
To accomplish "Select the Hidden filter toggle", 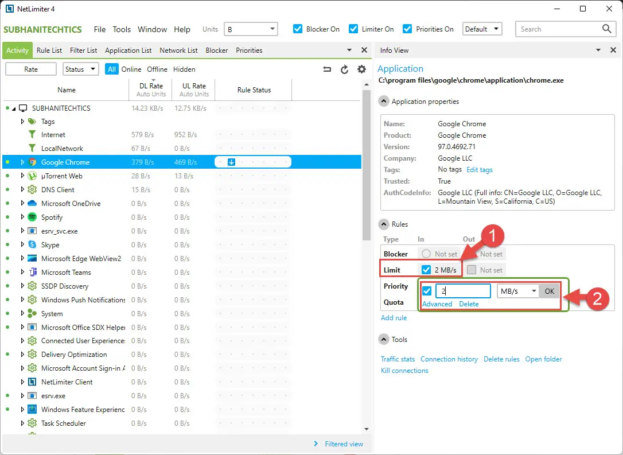I will tap(184, 69).
